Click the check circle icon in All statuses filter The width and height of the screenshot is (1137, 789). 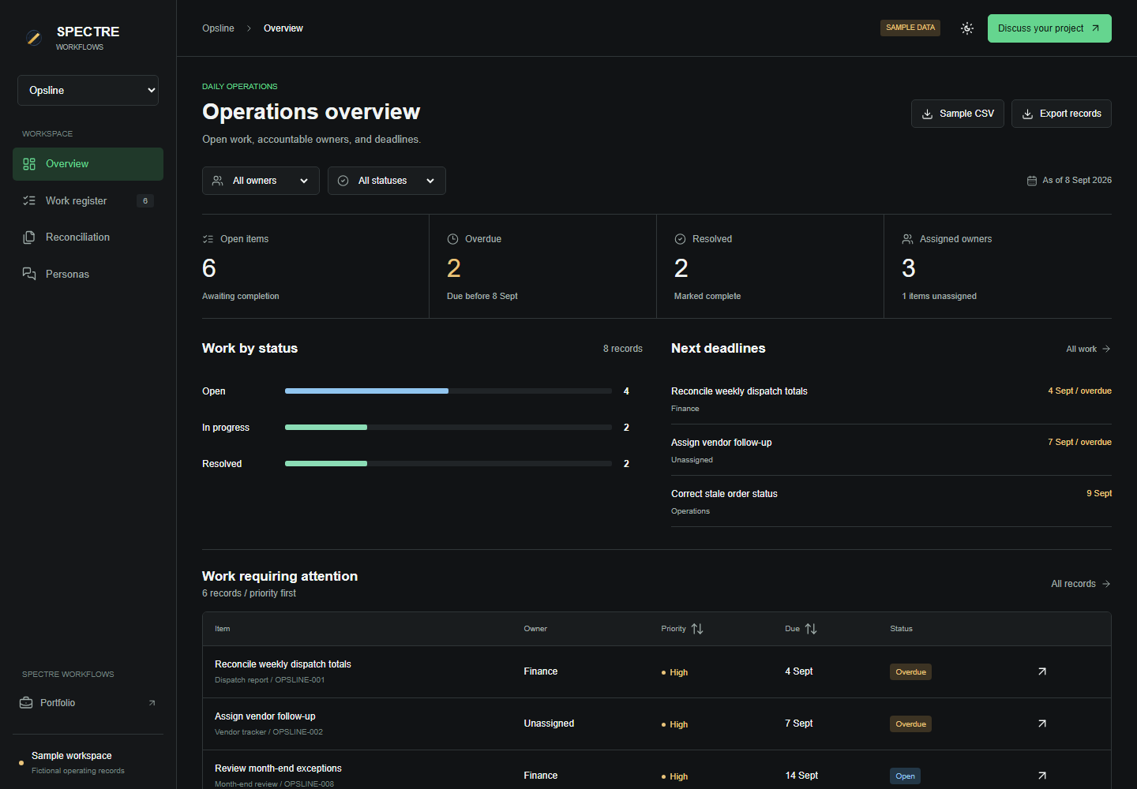point(343,181)
